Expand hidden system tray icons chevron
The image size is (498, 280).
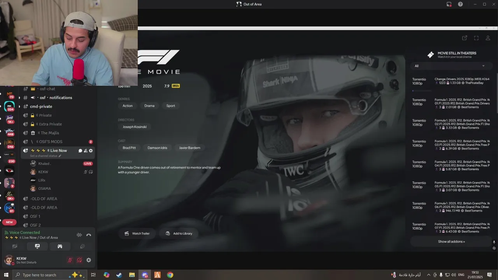[x=429, y=275]
